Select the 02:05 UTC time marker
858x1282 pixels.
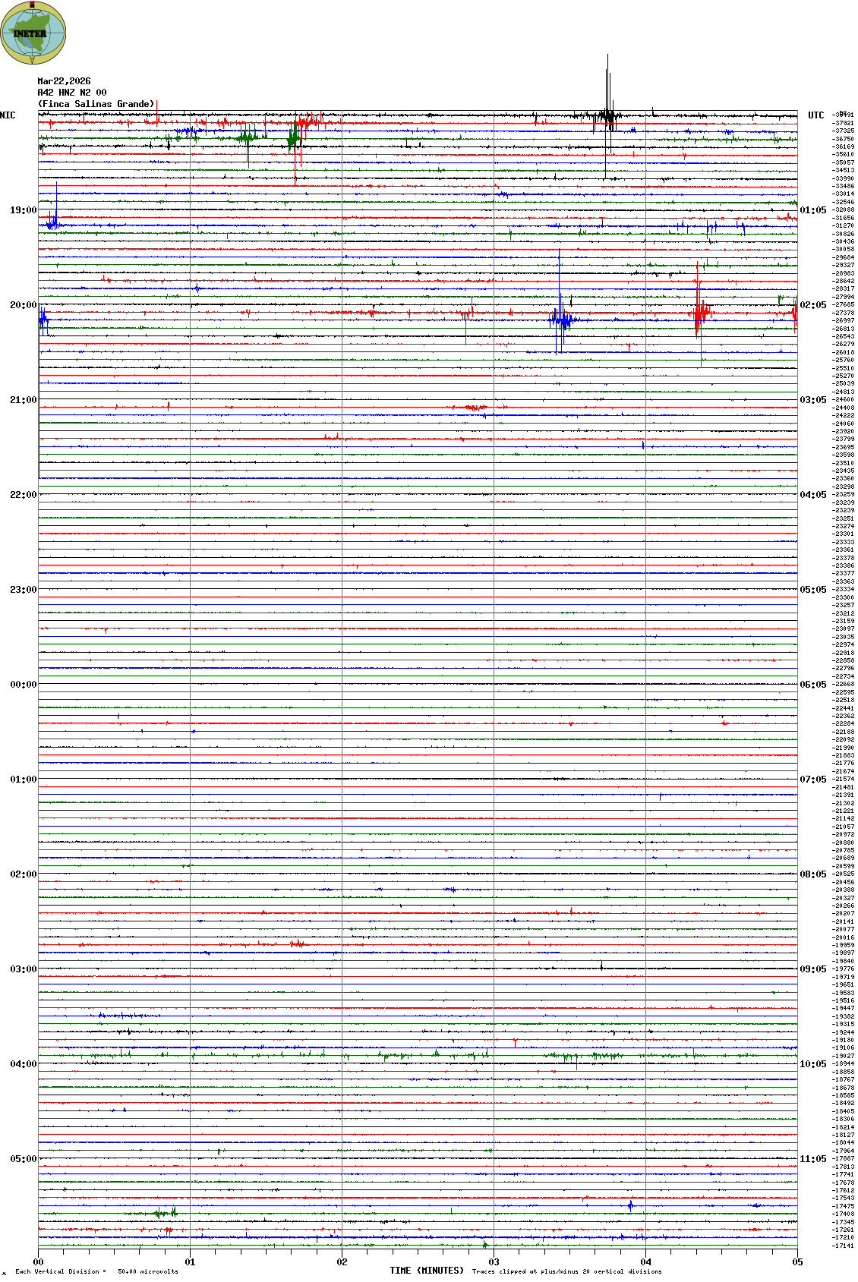point(812,305)
